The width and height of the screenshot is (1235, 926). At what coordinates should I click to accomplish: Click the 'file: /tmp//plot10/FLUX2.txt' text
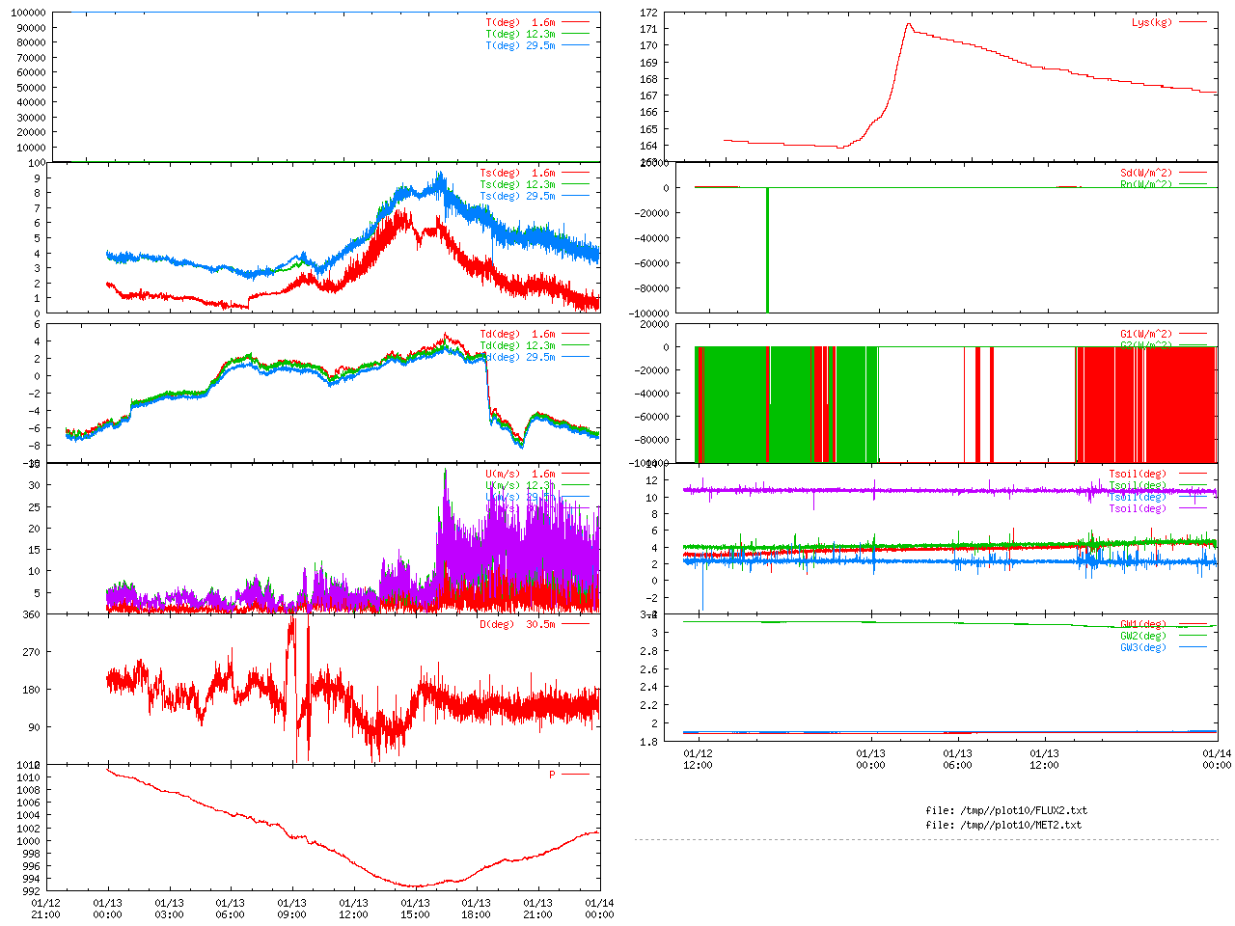pyautogui.click(x=1006, y=810)
